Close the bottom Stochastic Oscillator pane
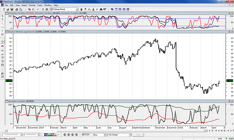The image size is (234, 140). 232,101
